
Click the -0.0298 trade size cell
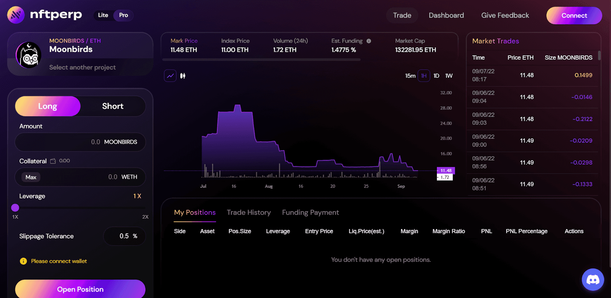point(581,163)
